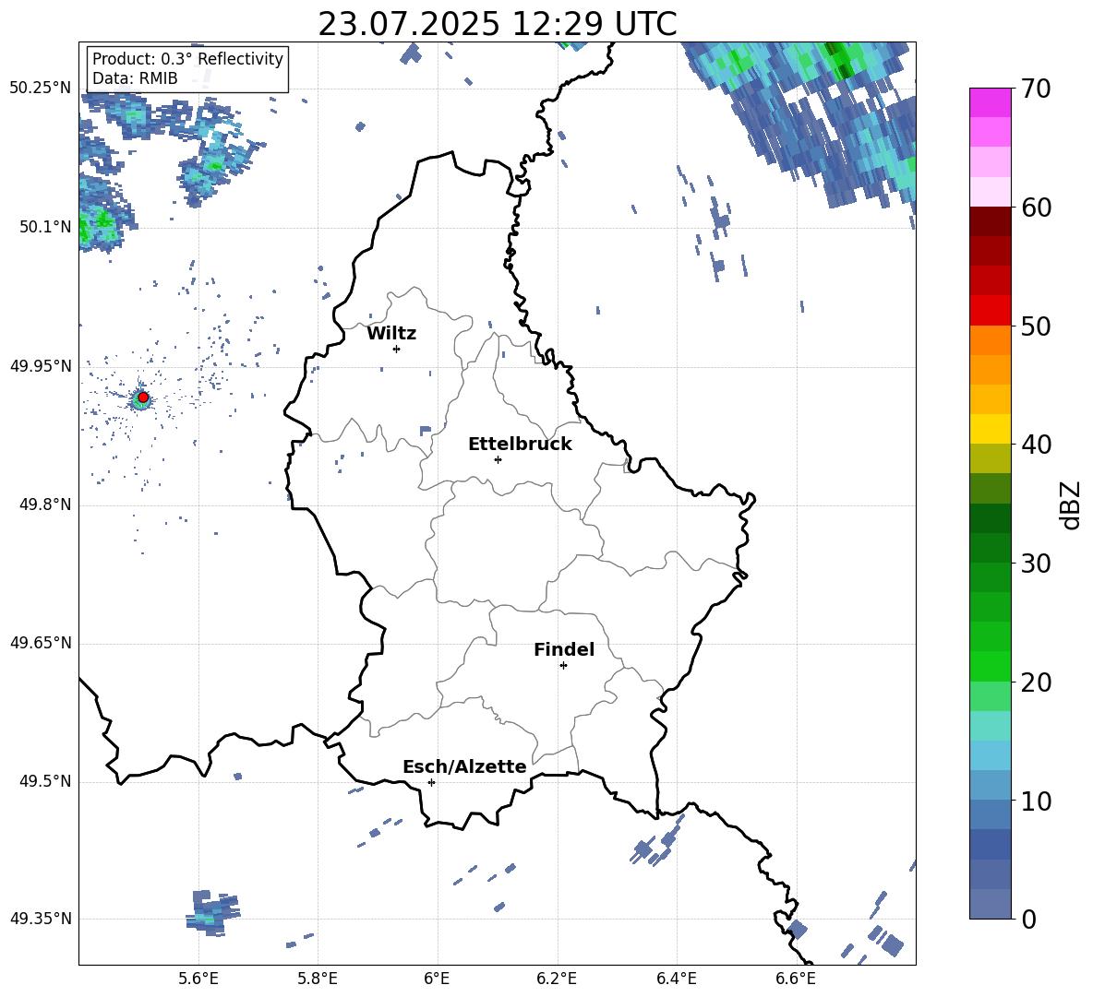Click the Ettelbruck city label
The image size is (1093, 997).
point(520,445)
